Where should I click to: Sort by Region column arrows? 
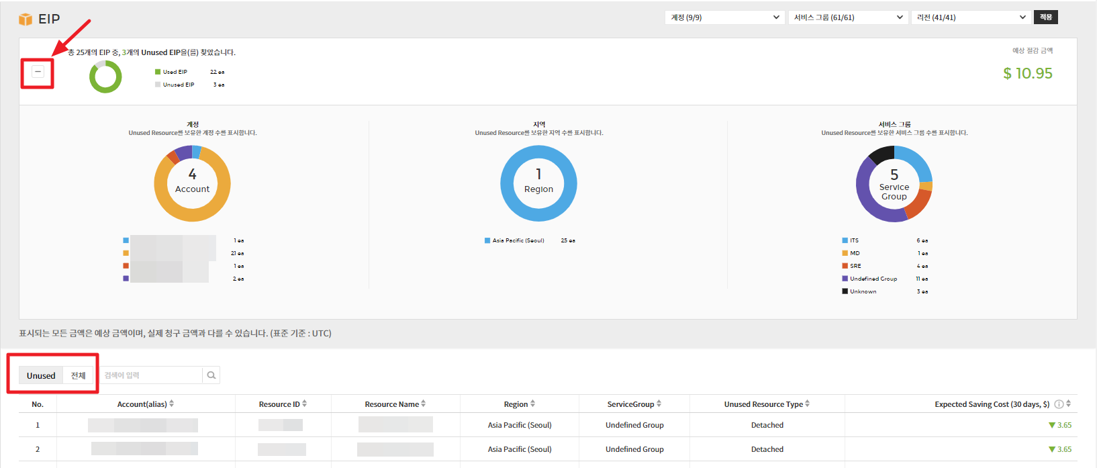533,404
